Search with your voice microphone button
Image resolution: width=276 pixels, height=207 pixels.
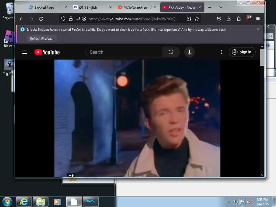189,52
